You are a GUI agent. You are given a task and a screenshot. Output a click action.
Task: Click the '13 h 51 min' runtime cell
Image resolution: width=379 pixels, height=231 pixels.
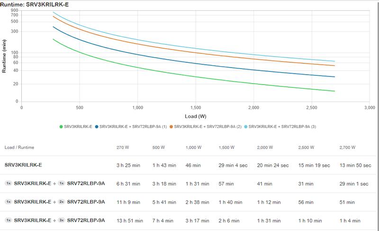coord(129,220)
